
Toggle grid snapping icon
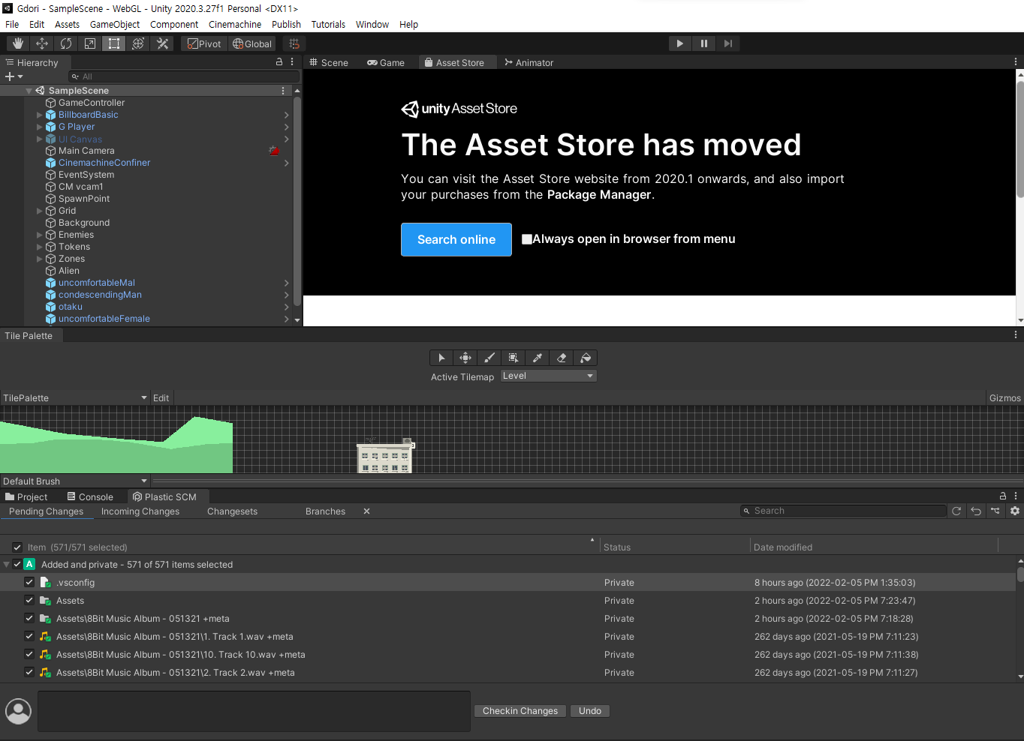294,43
